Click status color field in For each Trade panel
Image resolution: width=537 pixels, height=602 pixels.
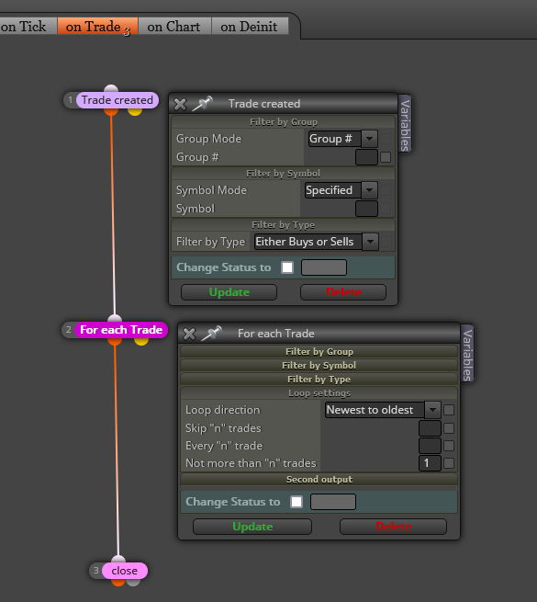pos(333,502)
